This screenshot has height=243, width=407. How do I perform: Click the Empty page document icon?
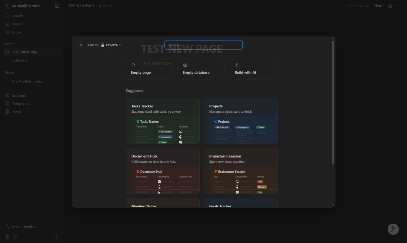coord(133,65)
